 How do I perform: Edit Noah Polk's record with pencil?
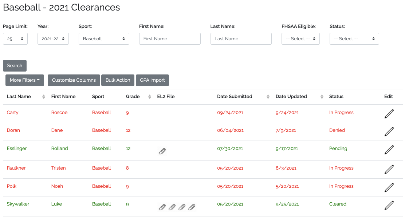(389, 187)
